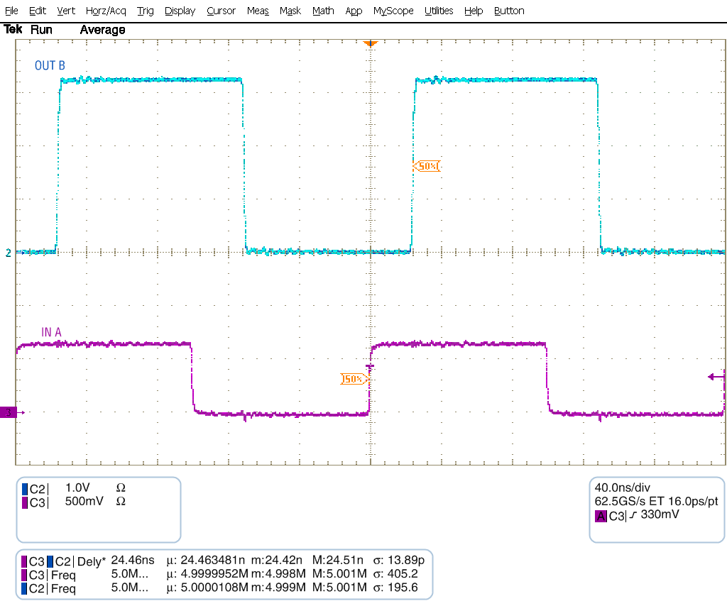Click the channel 3 ground reference marker

[7, 410]
